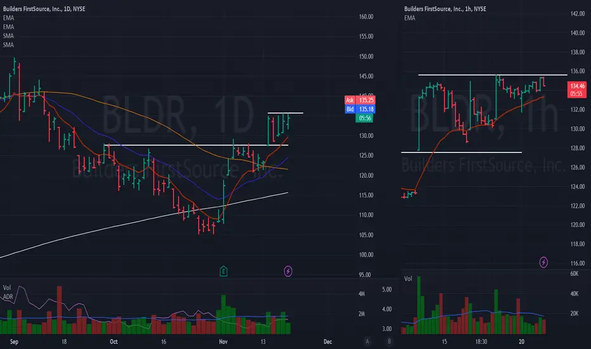Click the 100.00 level on the daily price axis
The height and width of the screenshot is (349, 591).
pos(366,254)
